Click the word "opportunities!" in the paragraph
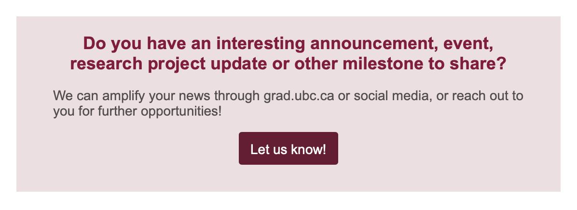577x210 pixels. (x=181, y=111)
